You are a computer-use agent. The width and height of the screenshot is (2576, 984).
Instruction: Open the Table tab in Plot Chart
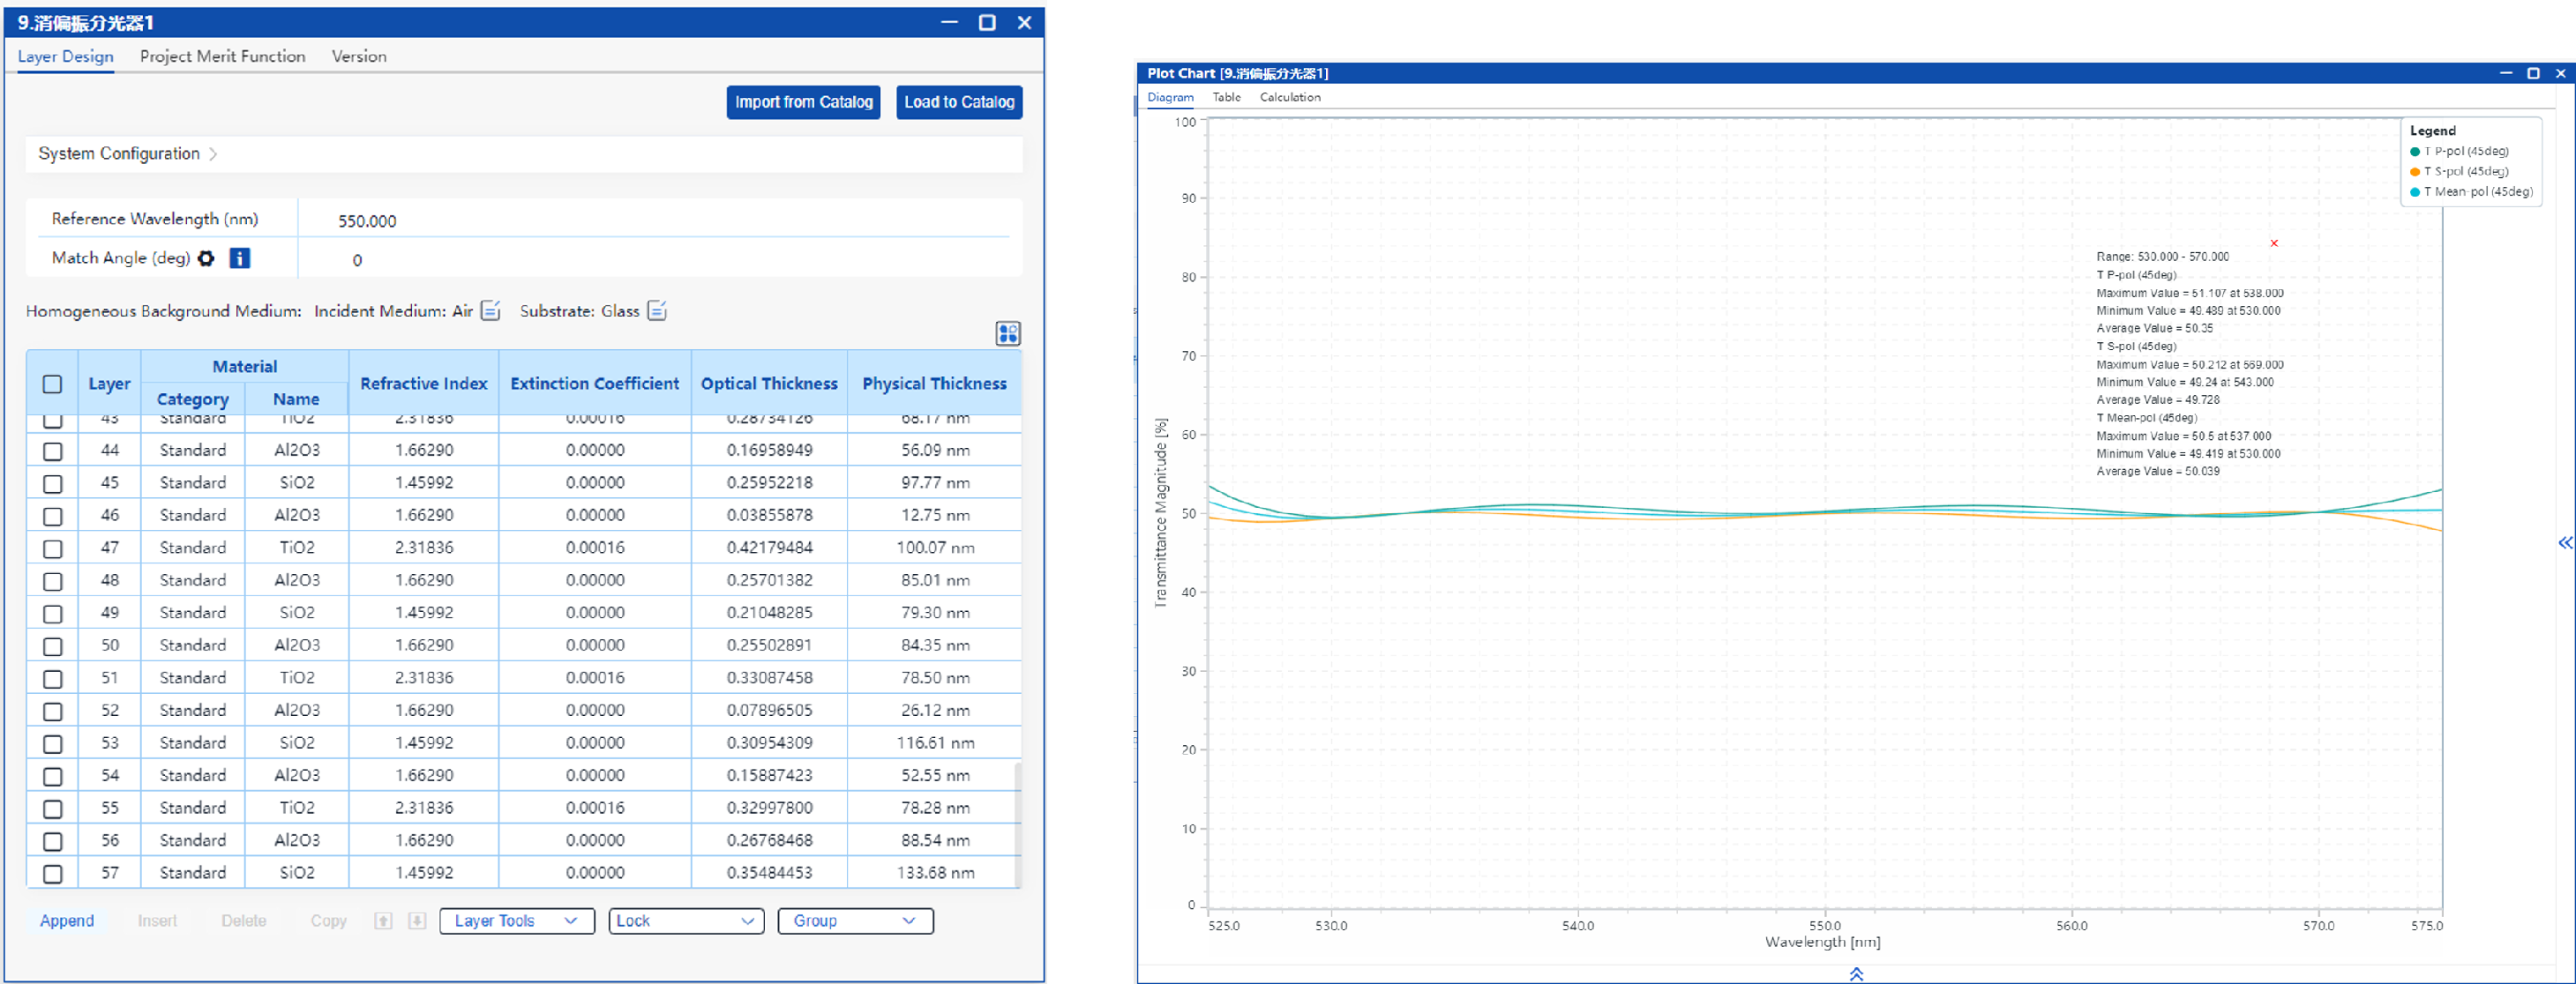click(x=1226, y=98)
